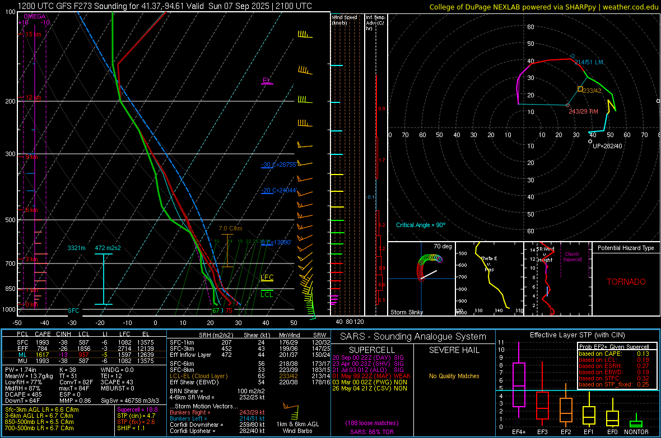Click the 12 km height marker
The height and width of the screenshot is (438, 661).
click(33, 97)
